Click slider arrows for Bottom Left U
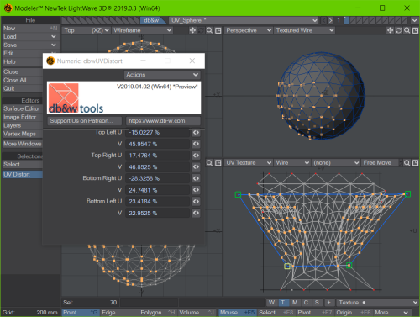 click(196, 201)
